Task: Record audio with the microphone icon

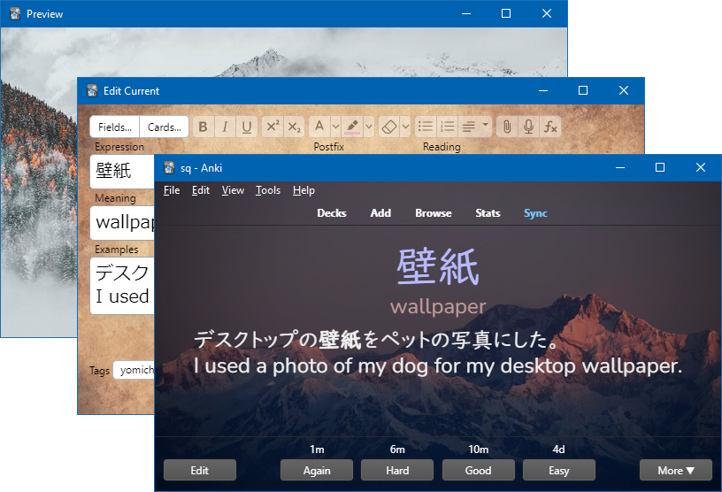Action: tap(528, 127)
